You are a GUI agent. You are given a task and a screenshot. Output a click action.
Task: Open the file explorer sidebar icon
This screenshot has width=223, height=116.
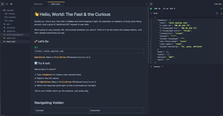[3, 4]
